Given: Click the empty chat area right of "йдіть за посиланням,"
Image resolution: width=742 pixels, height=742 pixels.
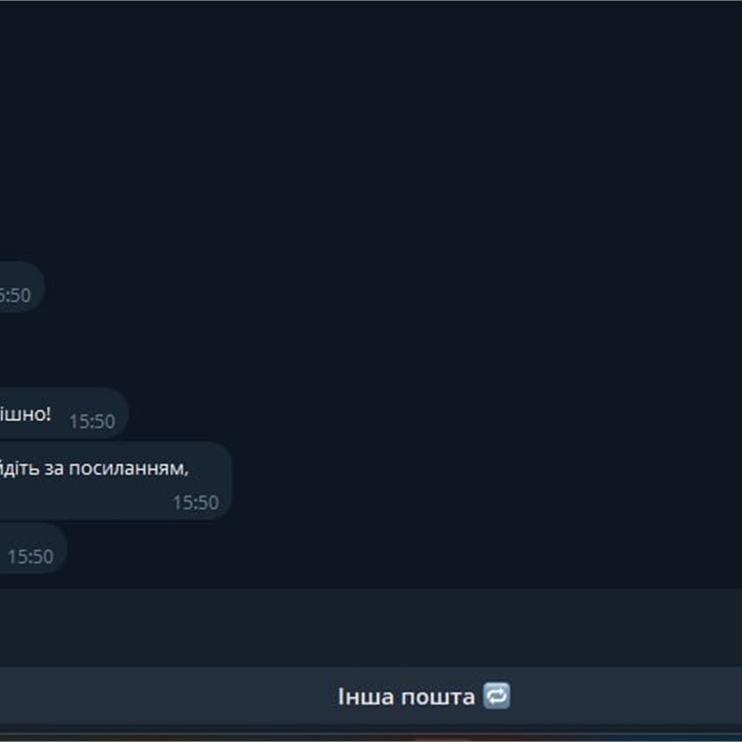Looking at the screenshot, I should tap(487, 481).
